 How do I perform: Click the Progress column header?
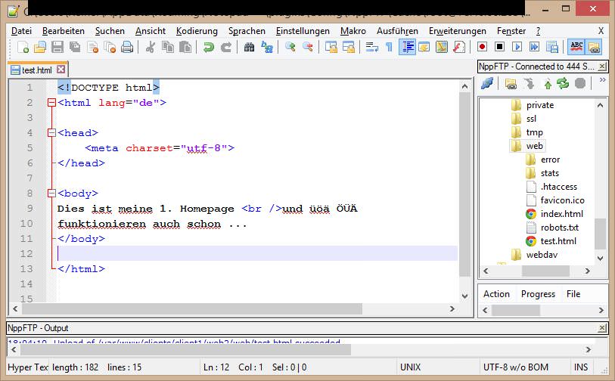point(538,294)
